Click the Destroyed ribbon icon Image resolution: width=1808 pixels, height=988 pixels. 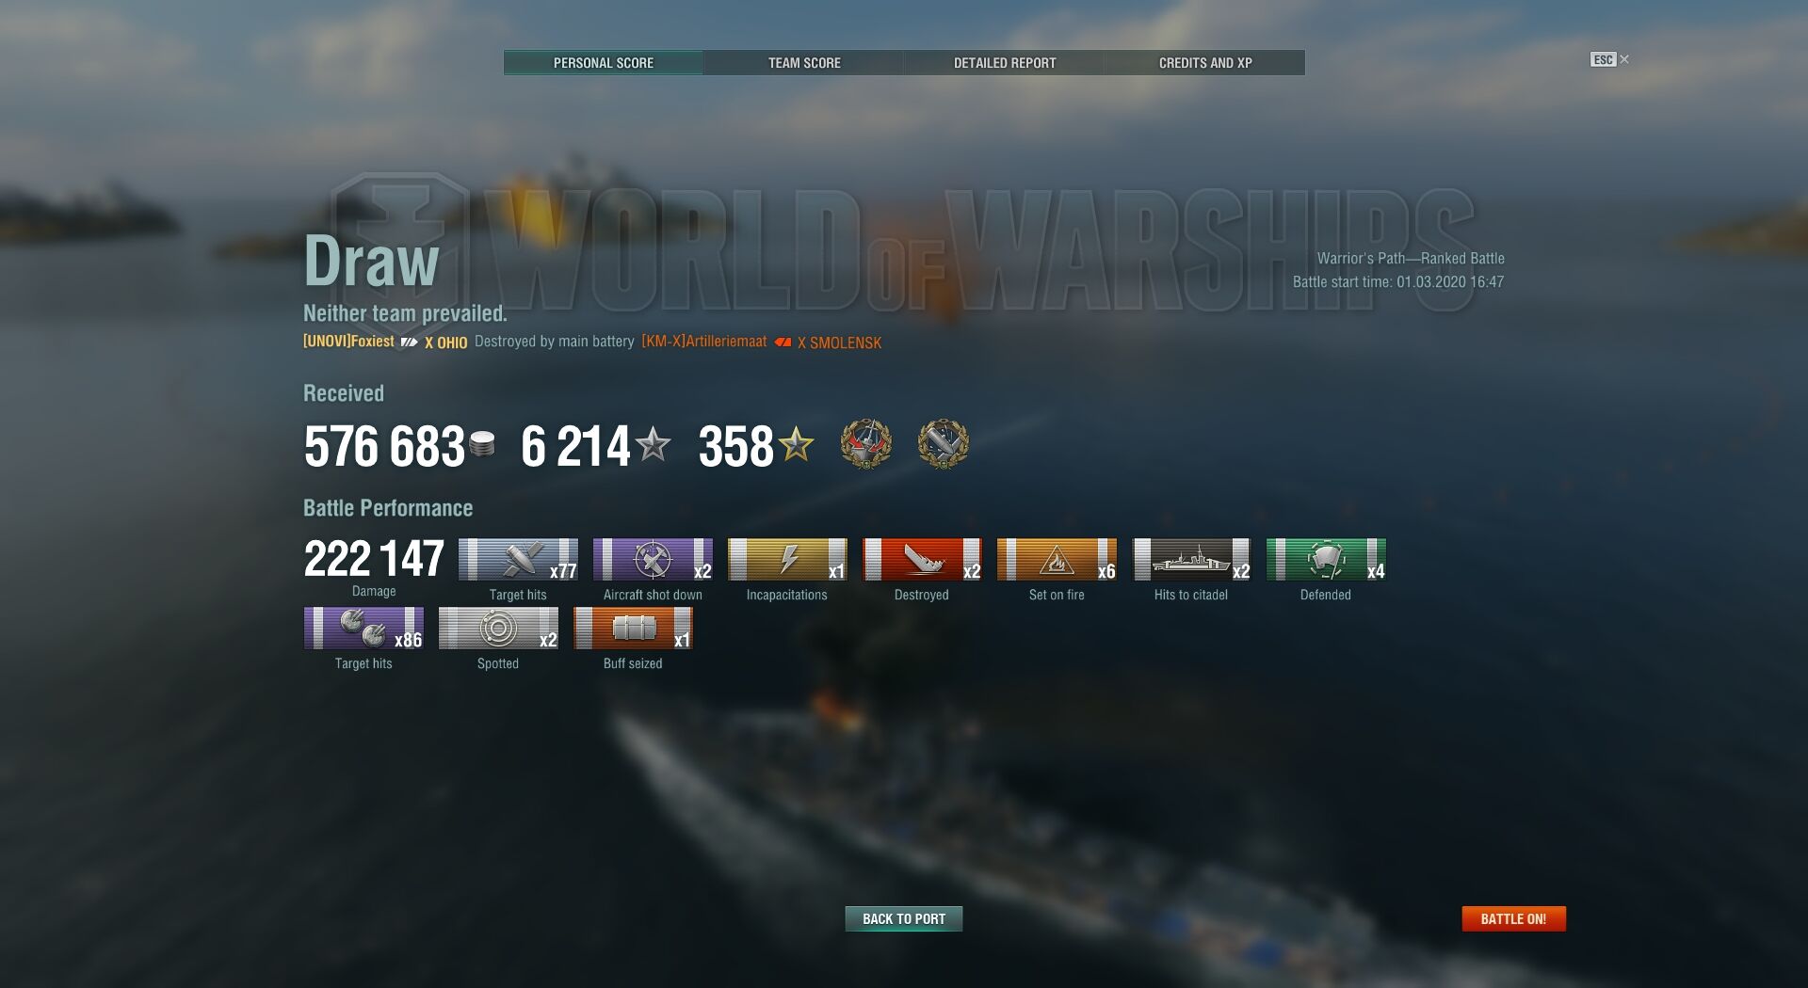coord(922,560)
